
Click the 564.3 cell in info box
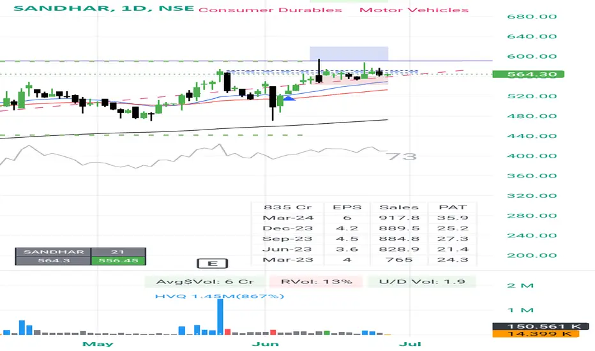pyautogui.click(x=53, y=260)
